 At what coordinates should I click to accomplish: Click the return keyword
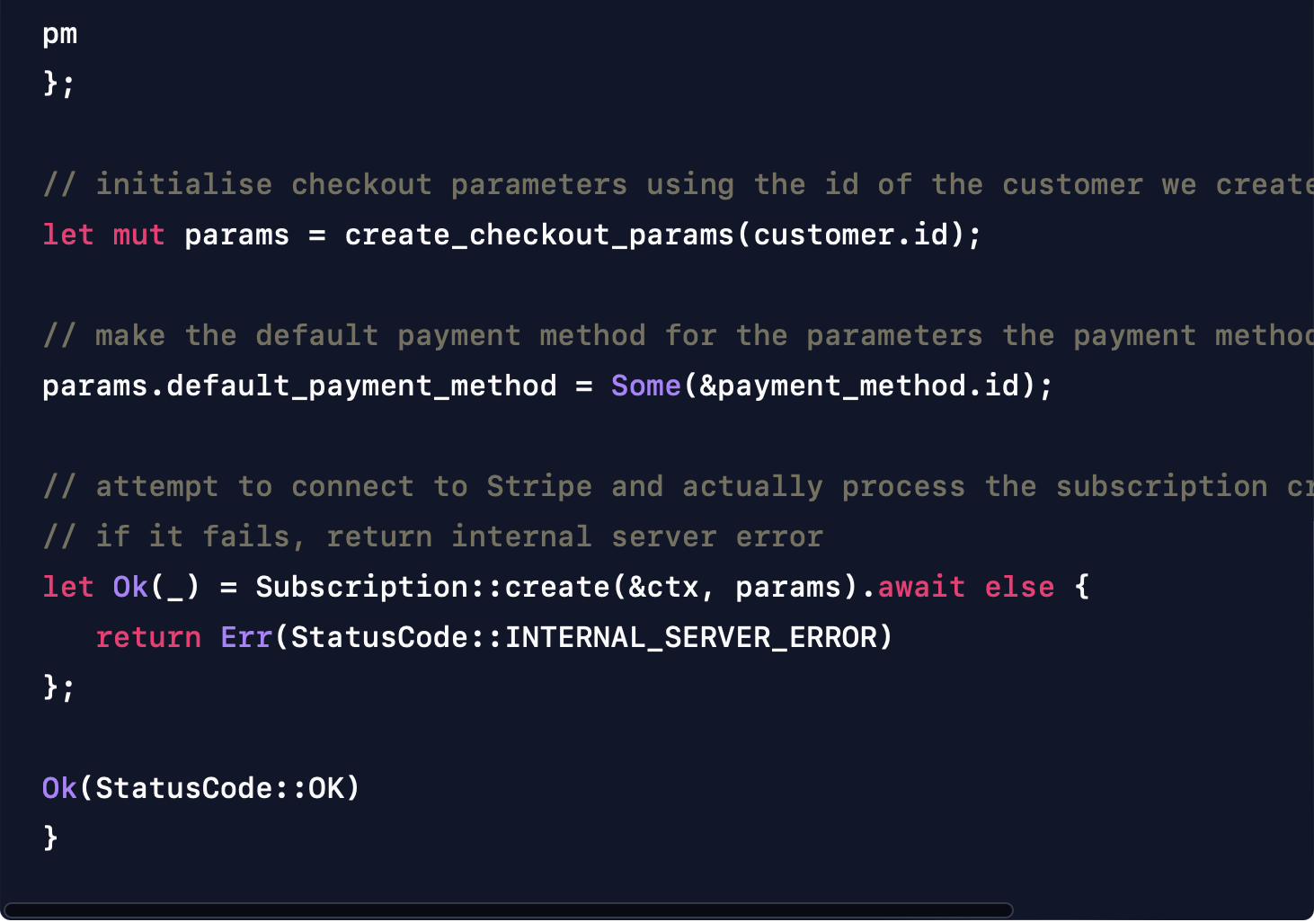point(148,638)
